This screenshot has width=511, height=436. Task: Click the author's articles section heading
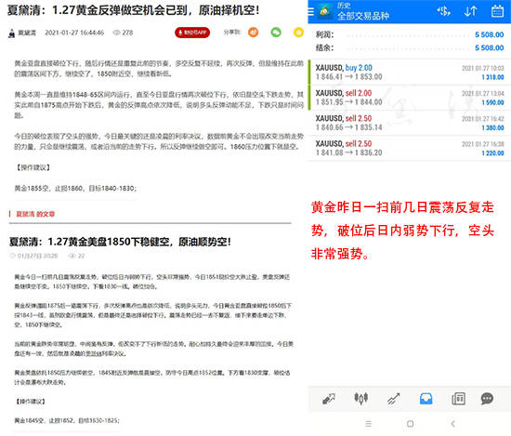click(35, 214)
